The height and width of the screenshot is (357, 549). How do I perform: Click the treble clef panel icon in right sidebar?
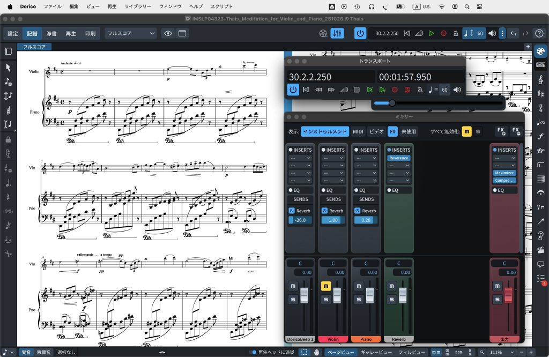tap(540, 79)
